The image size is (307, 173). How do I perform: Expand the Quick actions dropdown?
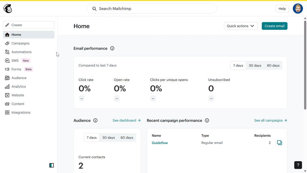tap(241, 26)
